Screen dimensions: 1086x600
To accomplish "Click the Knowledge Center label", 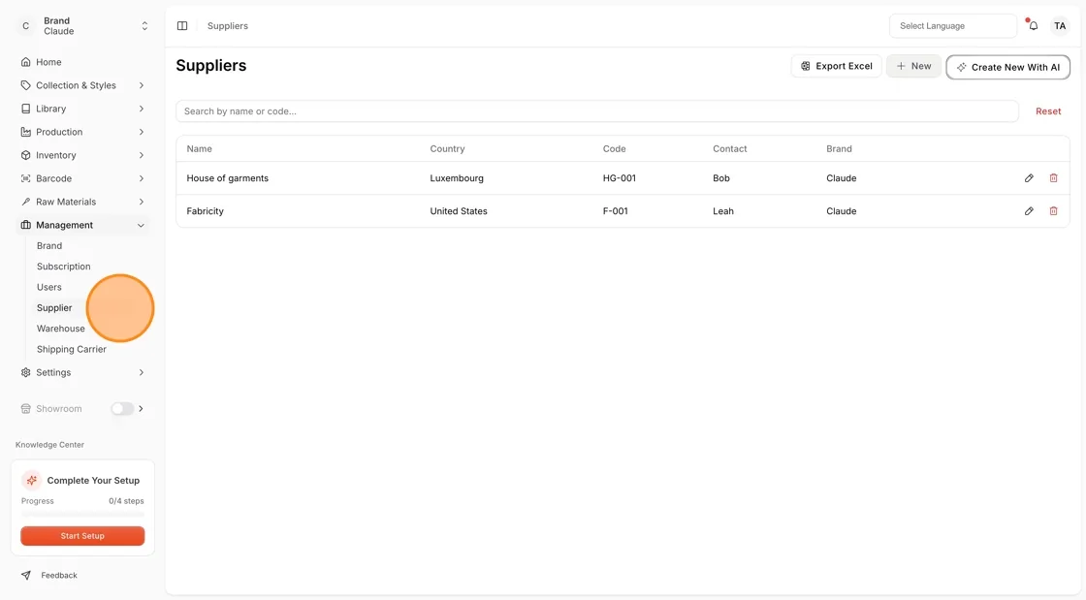I will 49,445.
